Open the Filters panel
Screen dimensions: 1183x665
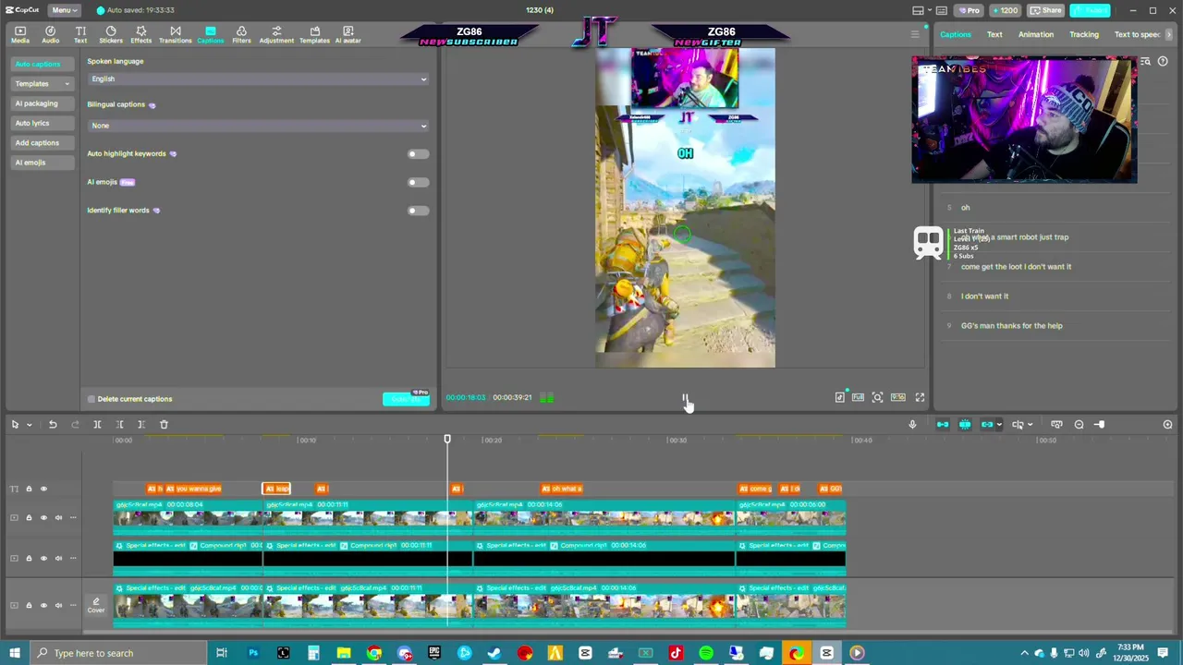pyautogui.click(x=241, y=35)
